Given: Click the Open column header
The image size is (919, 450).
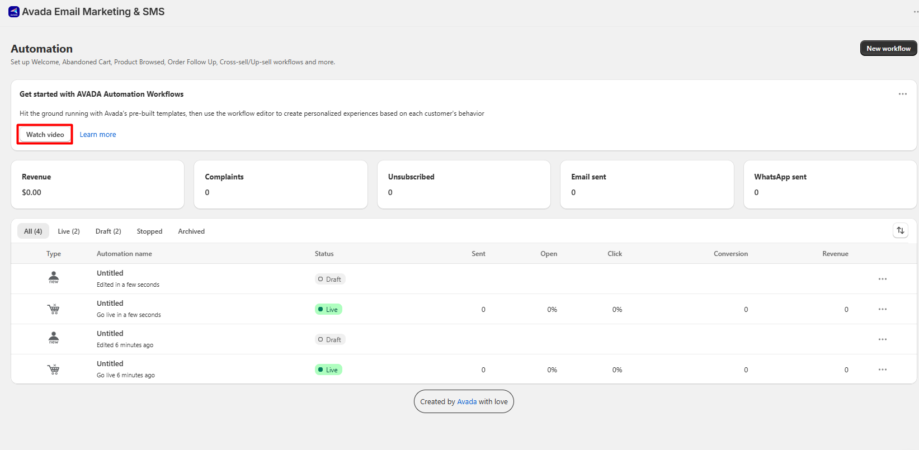Looking at the screenshot, I should pyautogui.click(x=549, y=253).
